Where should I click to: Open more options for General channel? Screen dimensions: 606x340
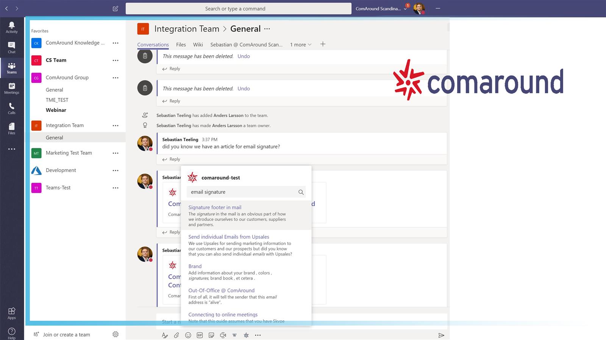click(x=267, y=29)
